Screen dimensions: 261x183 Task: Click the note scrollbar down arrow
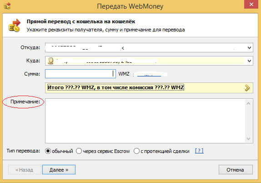249,139
